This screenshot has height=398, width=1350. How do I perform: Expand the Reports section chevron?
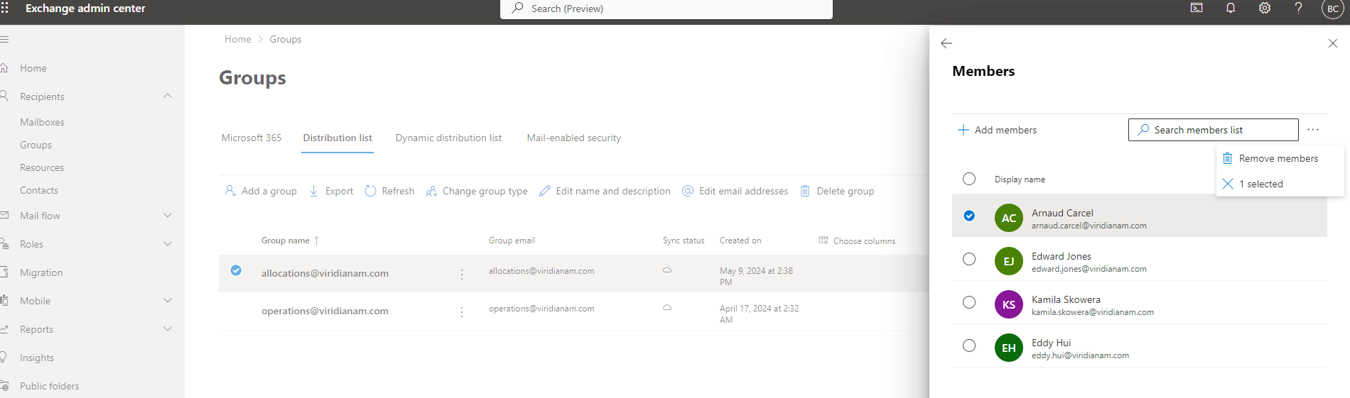(x=168, y=328)
